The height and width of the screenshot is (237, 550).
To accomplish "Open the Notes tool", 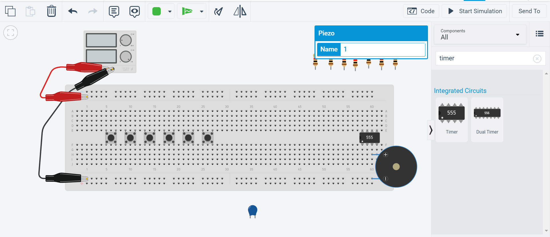I will [114, 11].
